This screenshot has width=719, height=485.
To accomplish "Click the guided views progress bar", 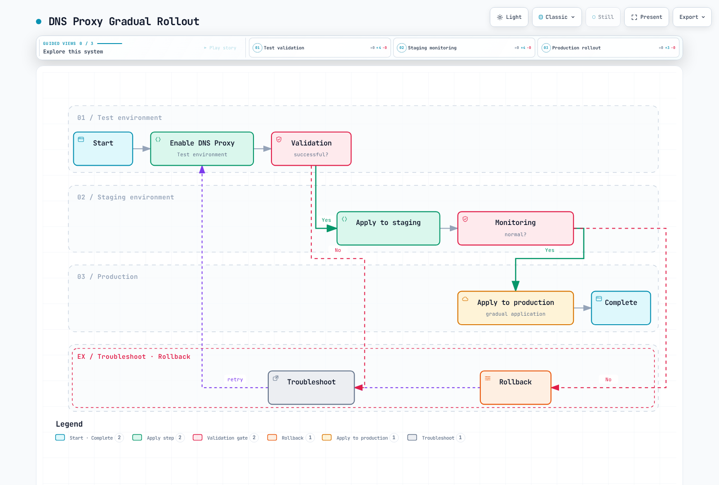I will [110, 44].
